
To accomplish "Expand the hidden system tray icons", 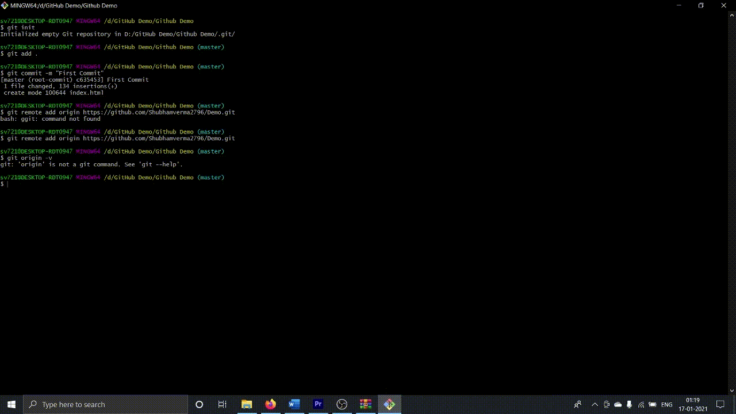I will (x=595, y=404).
